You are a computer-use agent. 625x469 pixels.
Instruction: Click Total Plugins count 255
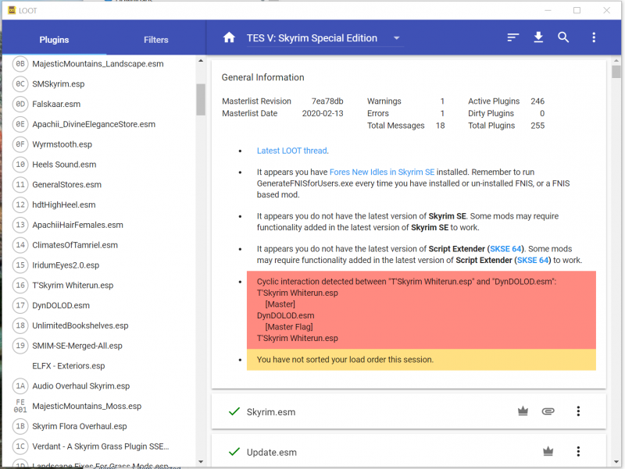click(x=537, y=126)
